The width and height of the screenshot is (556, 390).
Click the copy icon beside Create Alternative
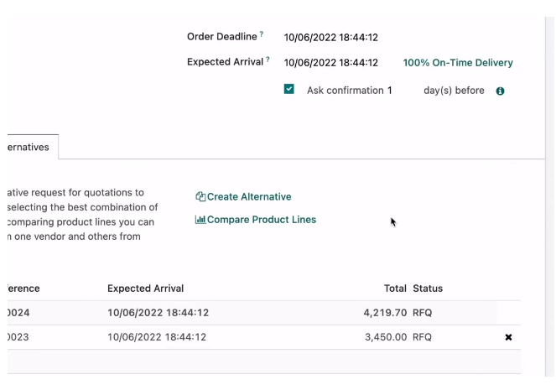point(200,197)
